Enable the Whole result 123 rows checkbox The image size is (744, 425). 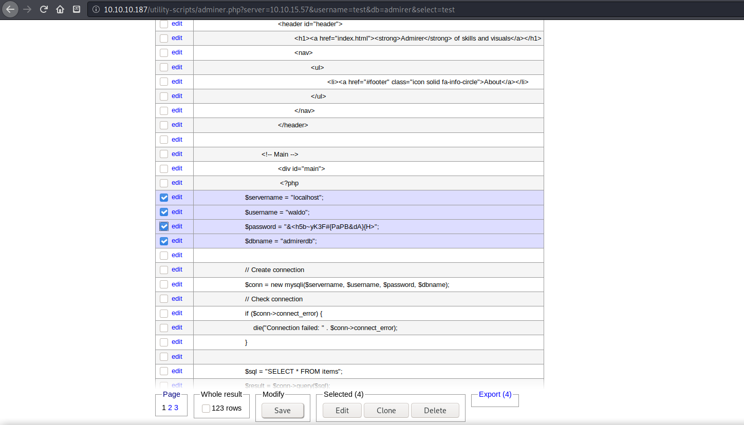(x=206, y=409)
